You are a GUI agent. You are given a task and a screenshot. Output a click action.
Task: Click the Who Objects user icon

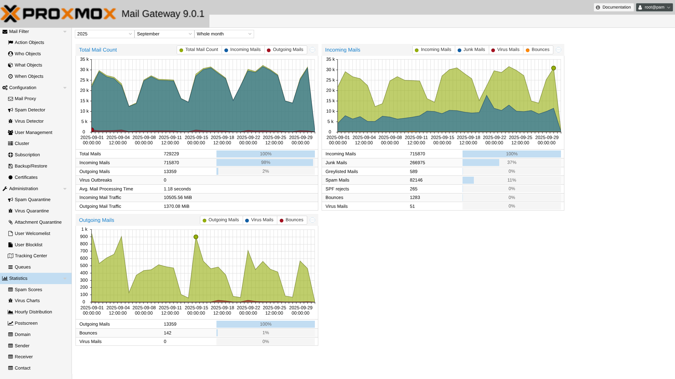point(10,54)
